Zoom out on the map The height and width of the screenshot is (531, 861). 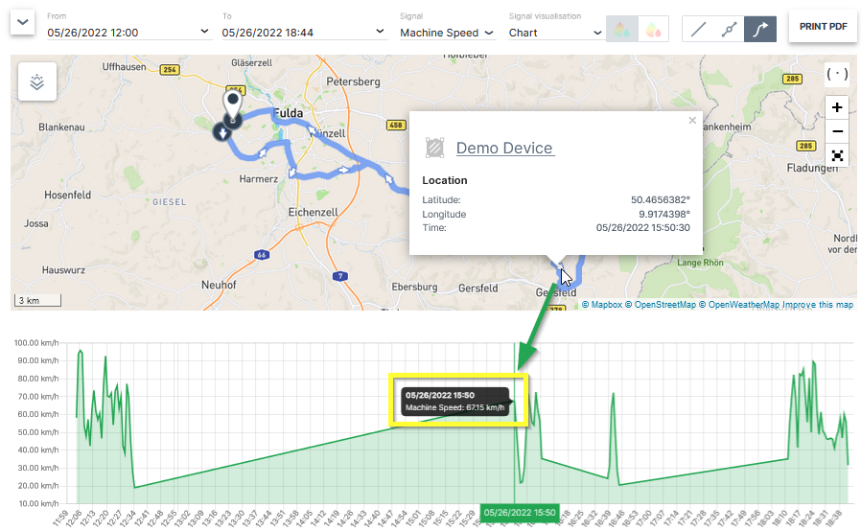click(837, 131)
